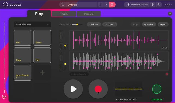Toggle the loop button
175x103 pixels.
point(135,24)
